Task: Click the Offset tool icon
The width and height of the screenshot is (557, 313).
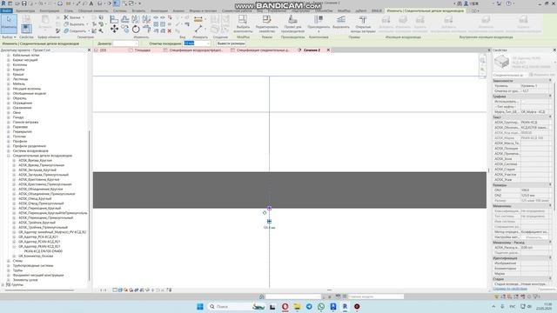Action: [x=125, y=19]
